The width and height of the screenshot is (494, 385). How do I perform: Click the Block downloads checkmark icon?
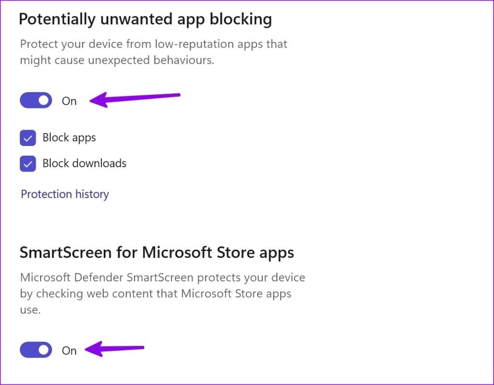[x=28, y=163]
